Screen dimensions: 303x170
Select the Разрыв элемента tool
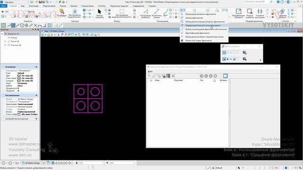click(x=250, y=14)
